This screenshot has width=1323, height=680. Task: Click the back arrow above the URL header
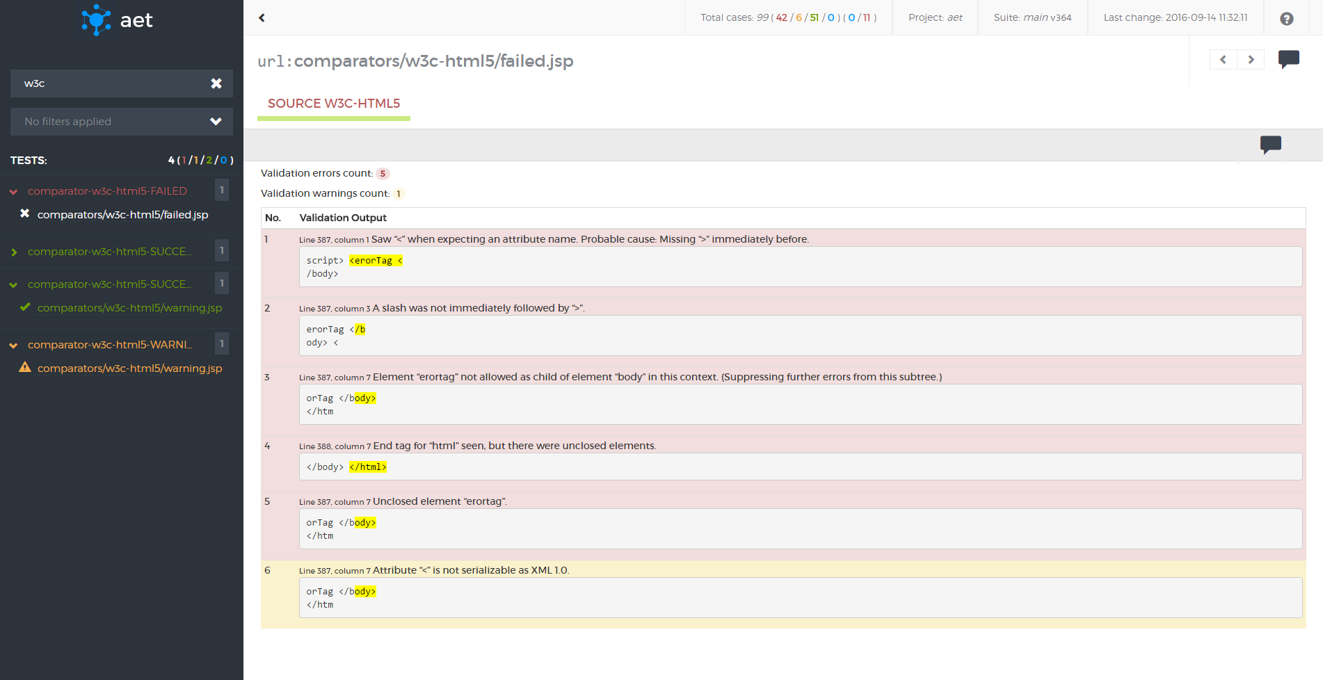[x=262, y=17]
